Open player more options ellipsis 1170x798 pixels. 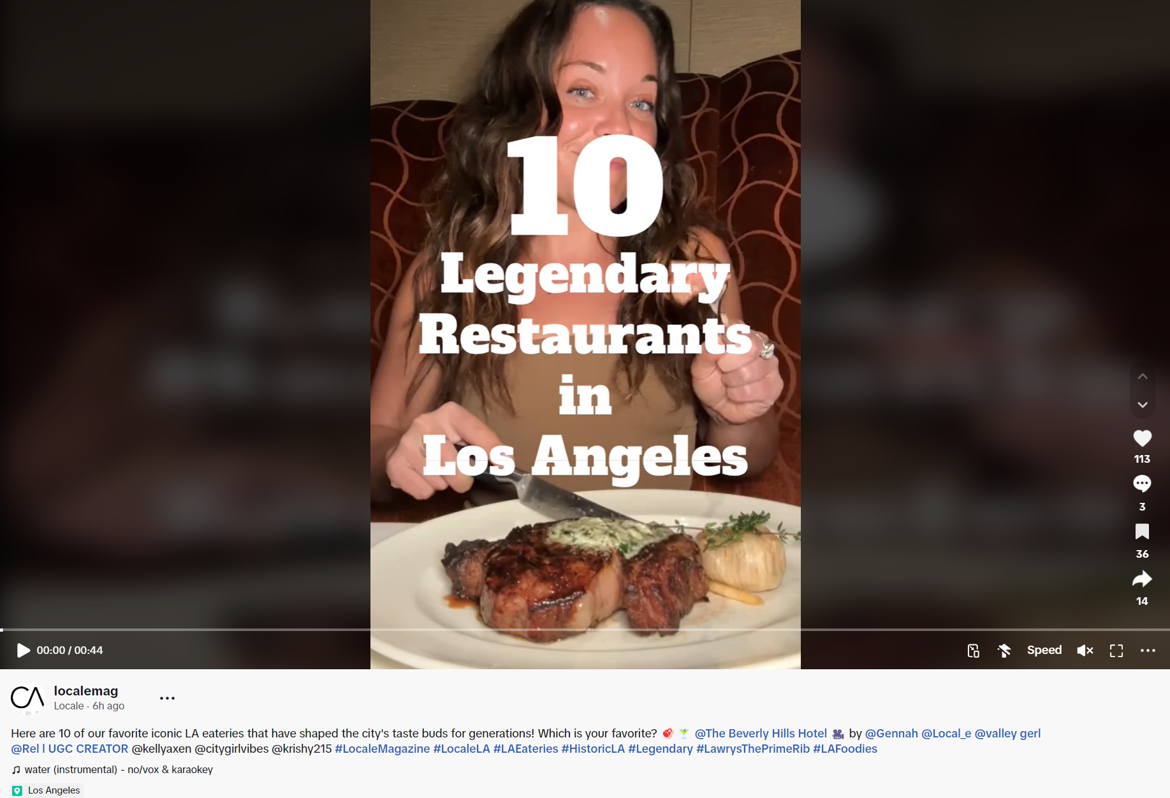tap(1148, 650)
